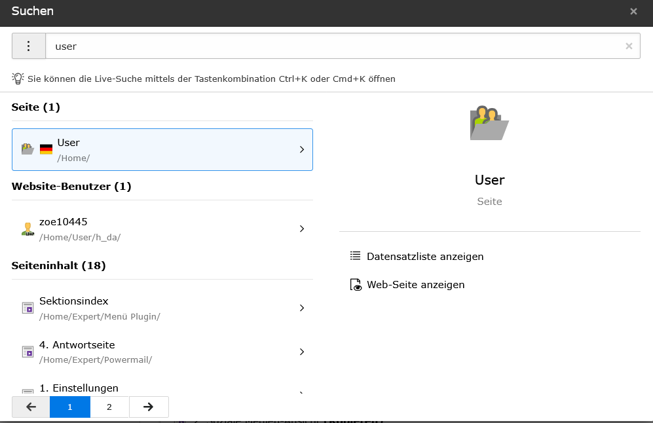653x423 pixels.
Task: Click 'Seite' label under preview title
Action: (x=489, y=202)
